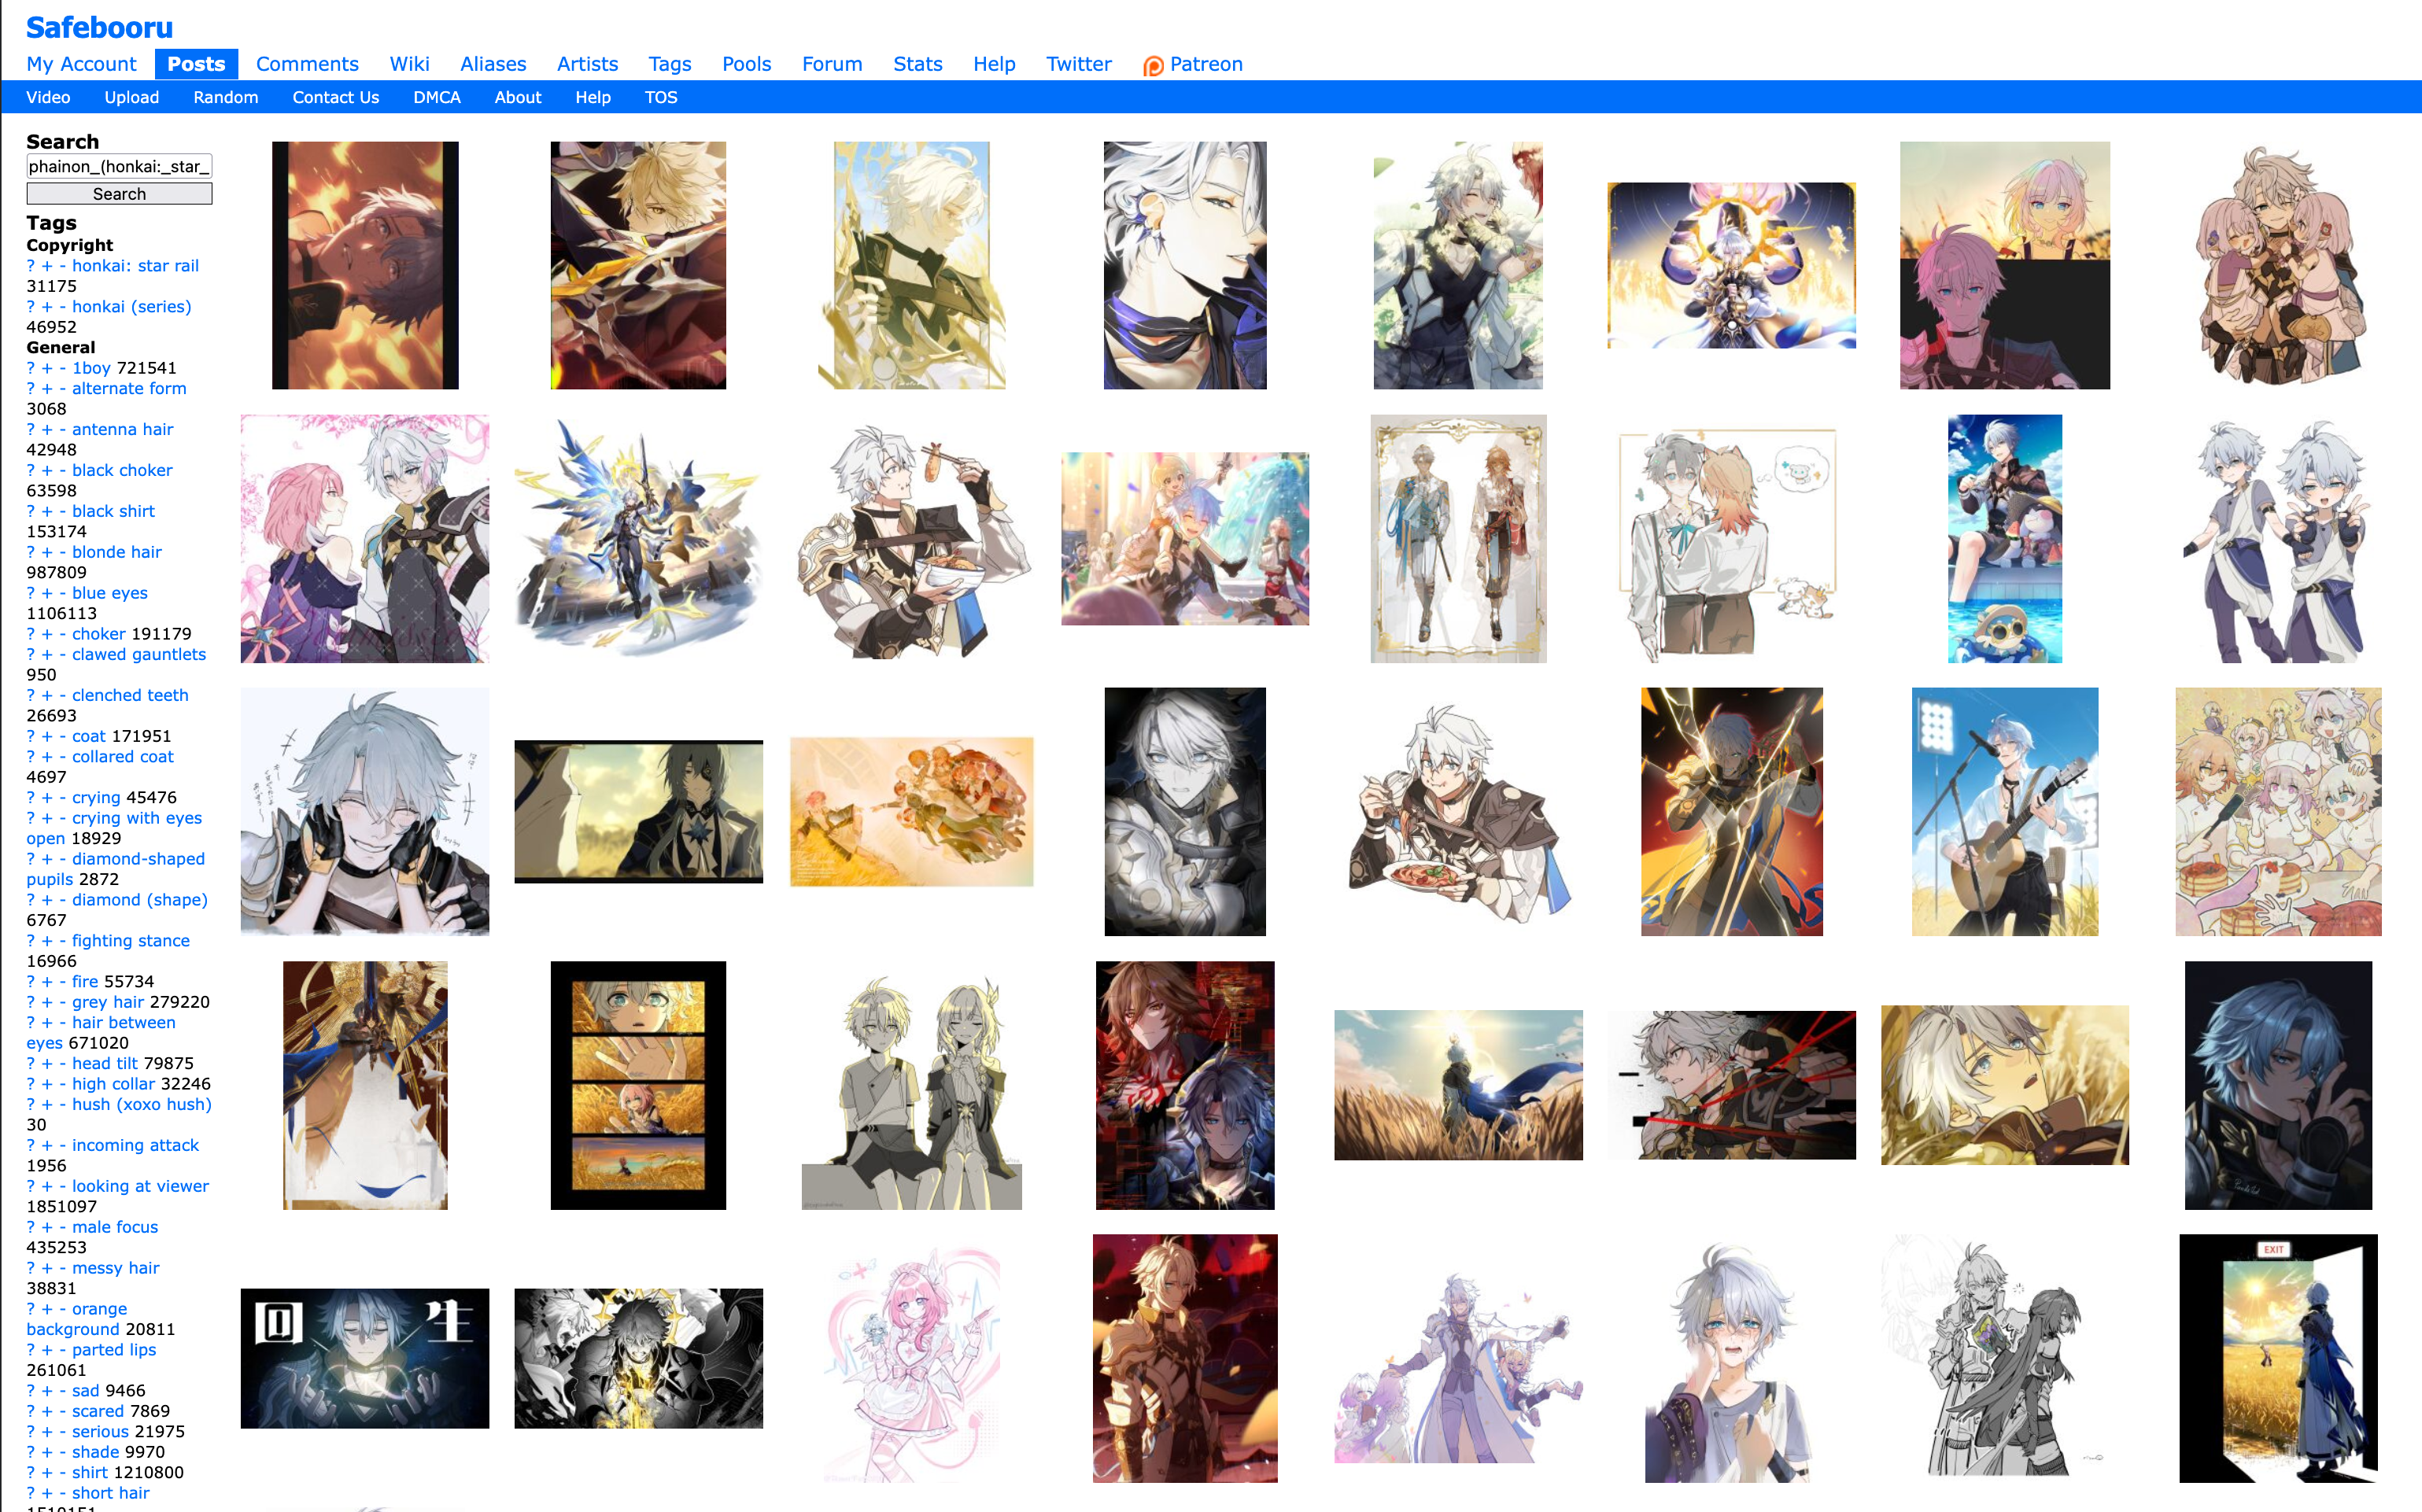Click the '+' beside 'grey hair' tag
This screenshot has height=1512, width=2422.
[x=47, y=1002]
